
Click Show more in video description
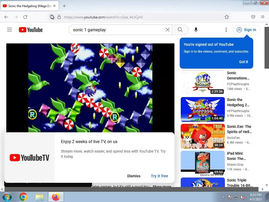(x=162, y=186)
